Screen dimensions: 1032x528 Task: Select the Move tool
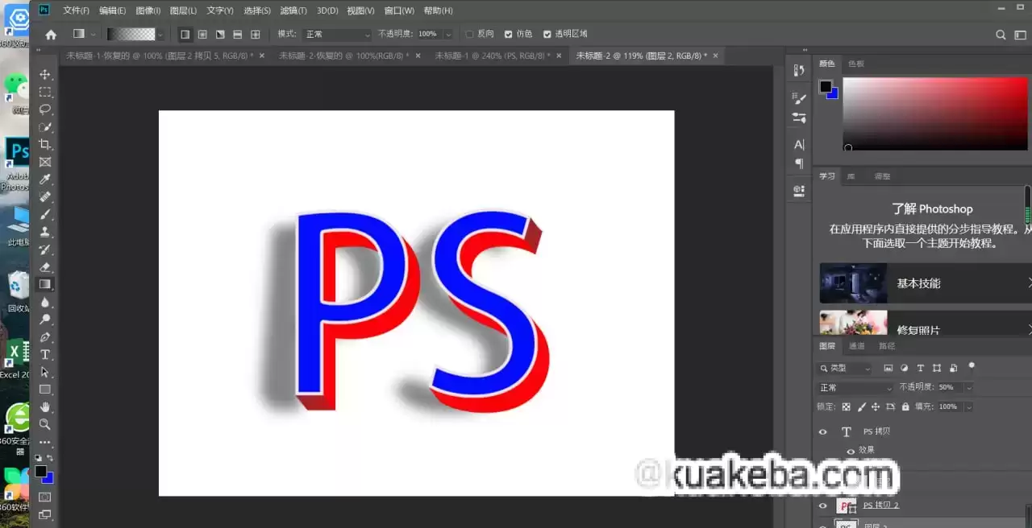coord(45,75)
